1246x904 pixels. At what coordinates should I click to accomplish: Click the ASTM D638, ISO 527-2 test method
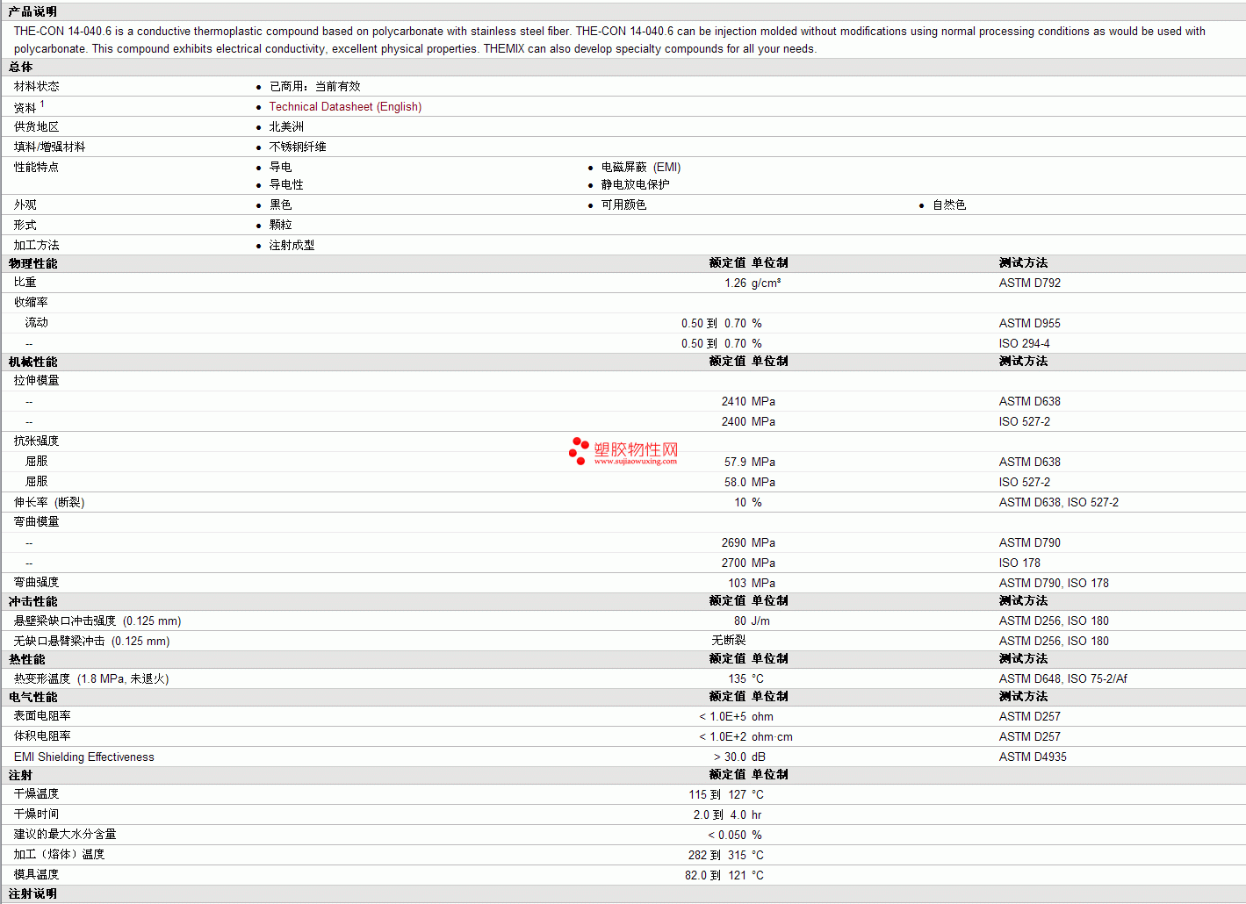[1059, 502]
